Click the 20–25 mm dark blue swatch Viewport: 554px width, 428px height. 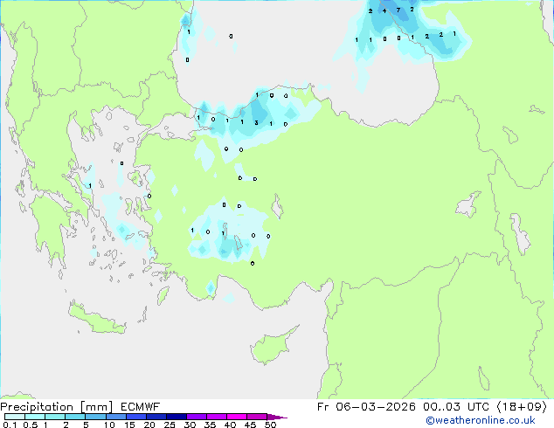156,417
